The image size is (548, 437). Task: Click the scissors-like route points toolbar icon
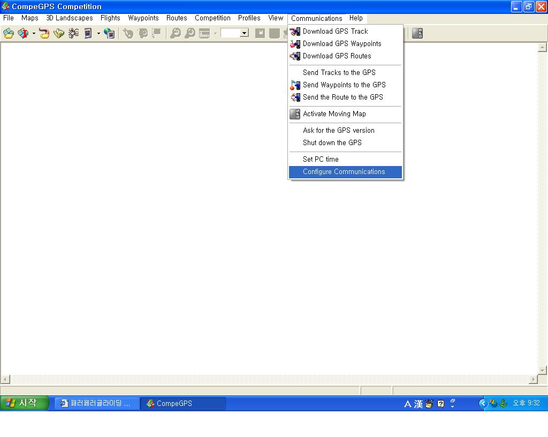click(x=73, y=34)
